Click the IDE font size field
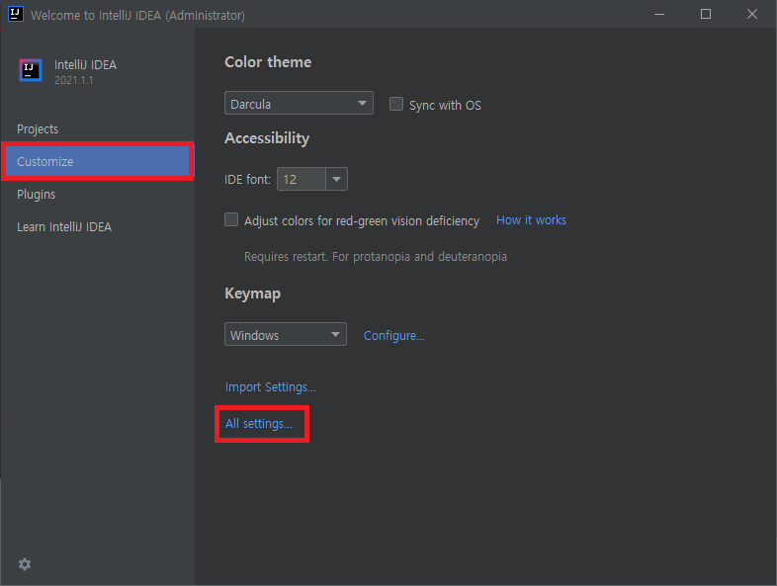 coord(302,179)
